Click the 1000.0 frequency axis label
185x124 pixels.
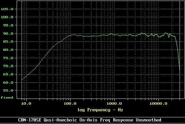pyautogui.click(x=114, y=103)
